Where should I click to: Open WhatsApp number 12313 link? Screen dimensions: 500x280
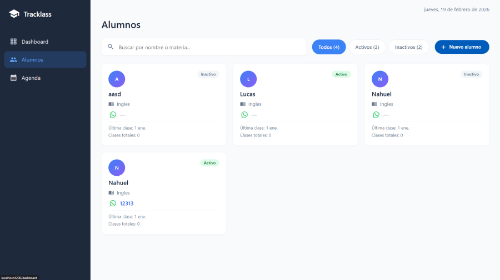[127, 203]
